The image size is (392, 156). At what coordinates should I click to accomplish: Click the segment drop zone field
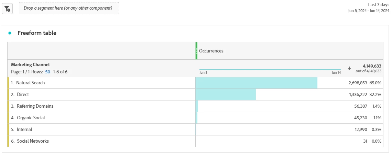point(69,8)
